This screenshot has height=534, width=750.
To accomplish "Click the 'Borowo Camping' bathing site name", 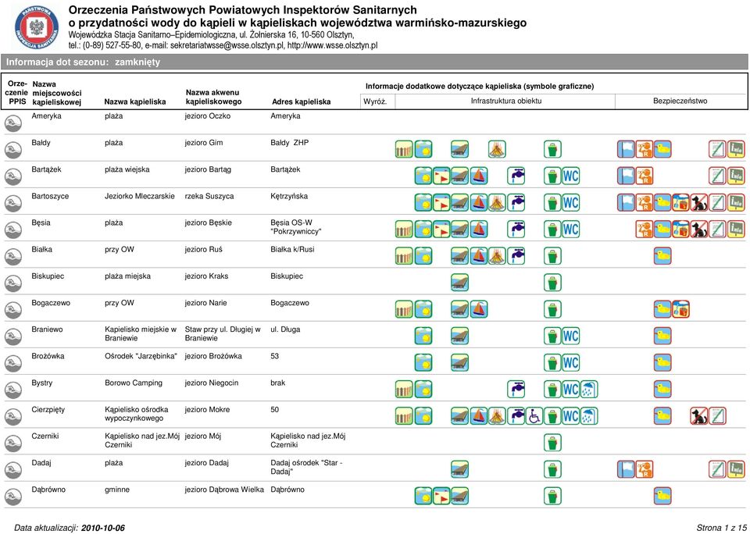I will pos(134,383).
